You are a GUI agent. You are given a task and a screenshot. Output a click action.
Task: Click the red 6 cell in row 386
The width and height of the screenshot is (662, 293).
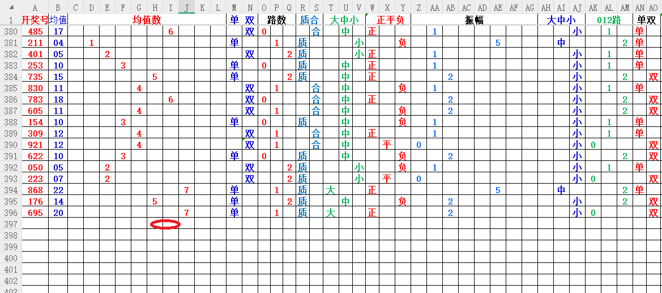[170, 99]
